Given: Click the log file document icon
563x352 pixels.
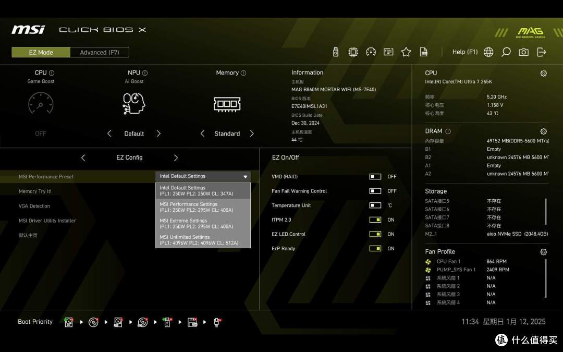Looking at the screenshot, I should pyautogui.click(x=424, y=52).
